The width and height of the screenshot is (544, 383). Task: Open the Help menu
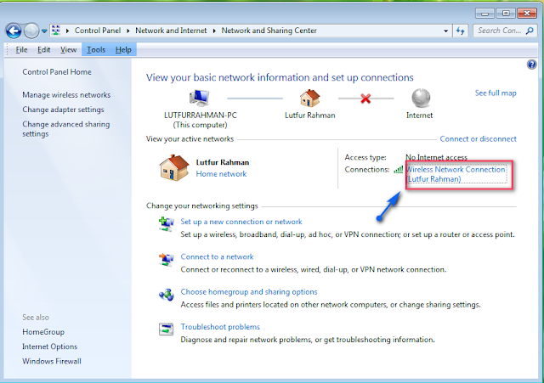(123, 50)
